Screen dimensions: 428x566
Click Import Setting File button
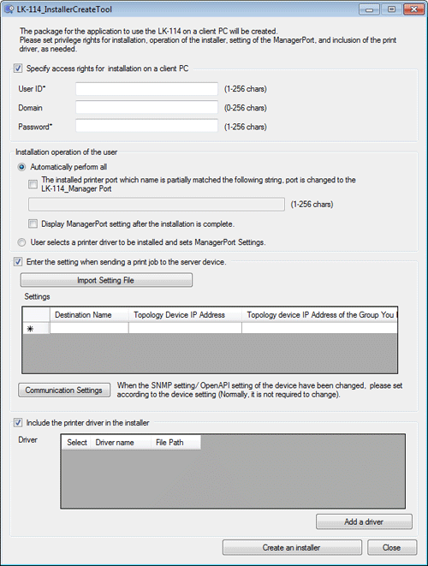pos(106,280)
